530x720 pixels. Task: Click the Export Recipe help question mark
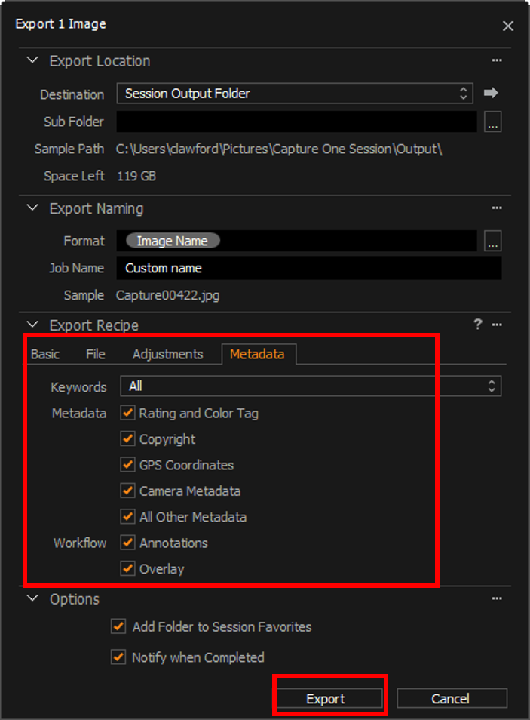[x=477, y=325]
